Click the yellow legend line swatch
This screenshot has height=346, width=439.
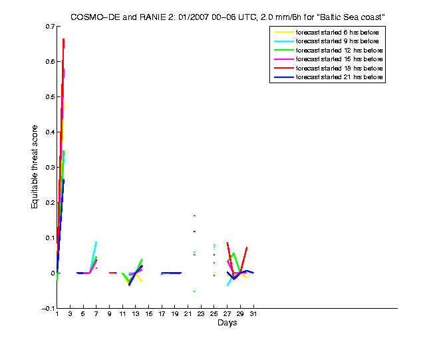coord(284,33)
